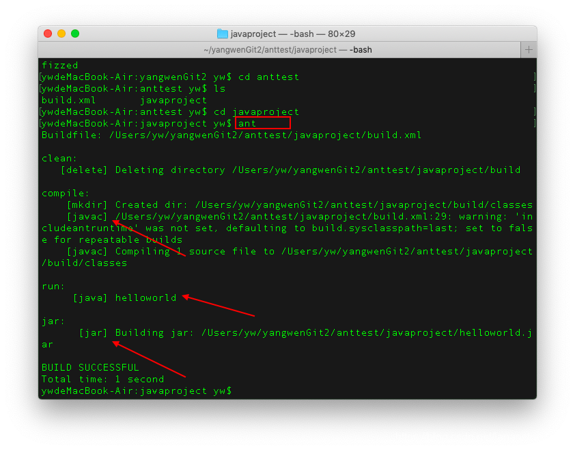This screenshot has height=450, width=575.
Task: Select the ~/yangwenGit2/anttest/javaproject bash tab
Action: (x=279, y=50)
